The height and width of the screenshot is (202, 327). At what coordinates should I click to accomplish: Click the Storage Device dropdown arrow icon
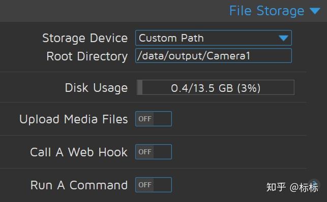(x=283, y=38)
